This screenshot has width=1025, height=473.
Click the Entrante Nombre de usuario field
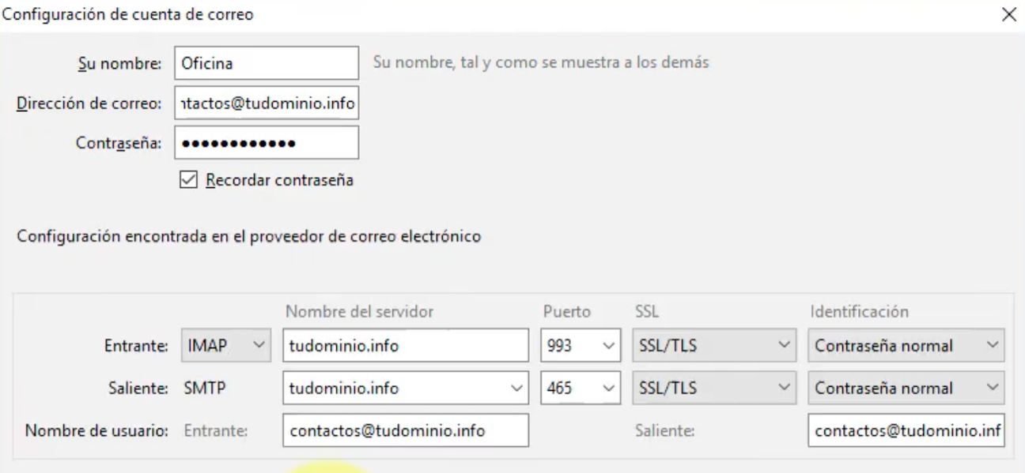tap(405, 431)
